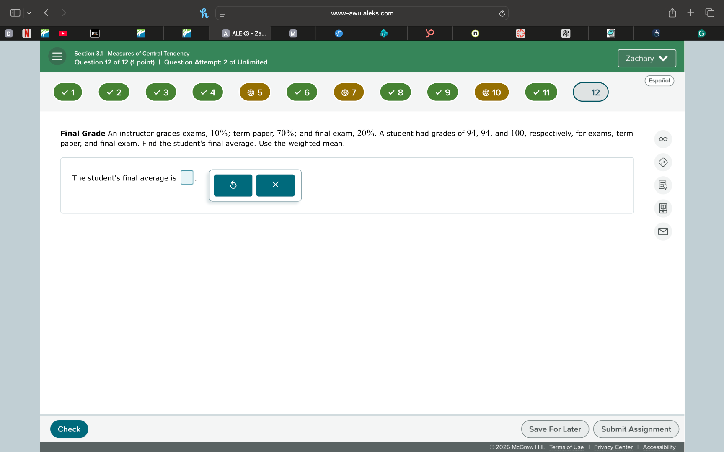This screenshot has width=724, height=452.
Task: Clear the answer using the X icon
Action: 275,185
